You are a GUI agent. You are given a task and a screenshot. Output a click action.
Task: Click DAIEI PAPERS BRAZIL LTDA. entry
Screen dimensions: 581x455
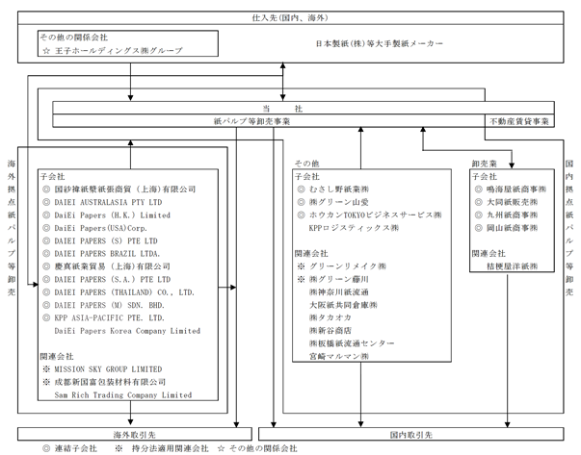click(x=107, y=254)
